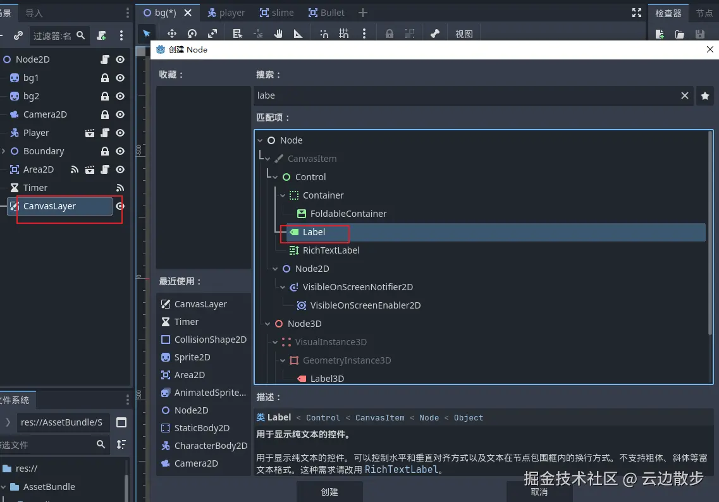The width and height of the screenshot is (719, 502).
Task: Collapse the Container branch
Action: pyautogui.click(x=283, y=195)
